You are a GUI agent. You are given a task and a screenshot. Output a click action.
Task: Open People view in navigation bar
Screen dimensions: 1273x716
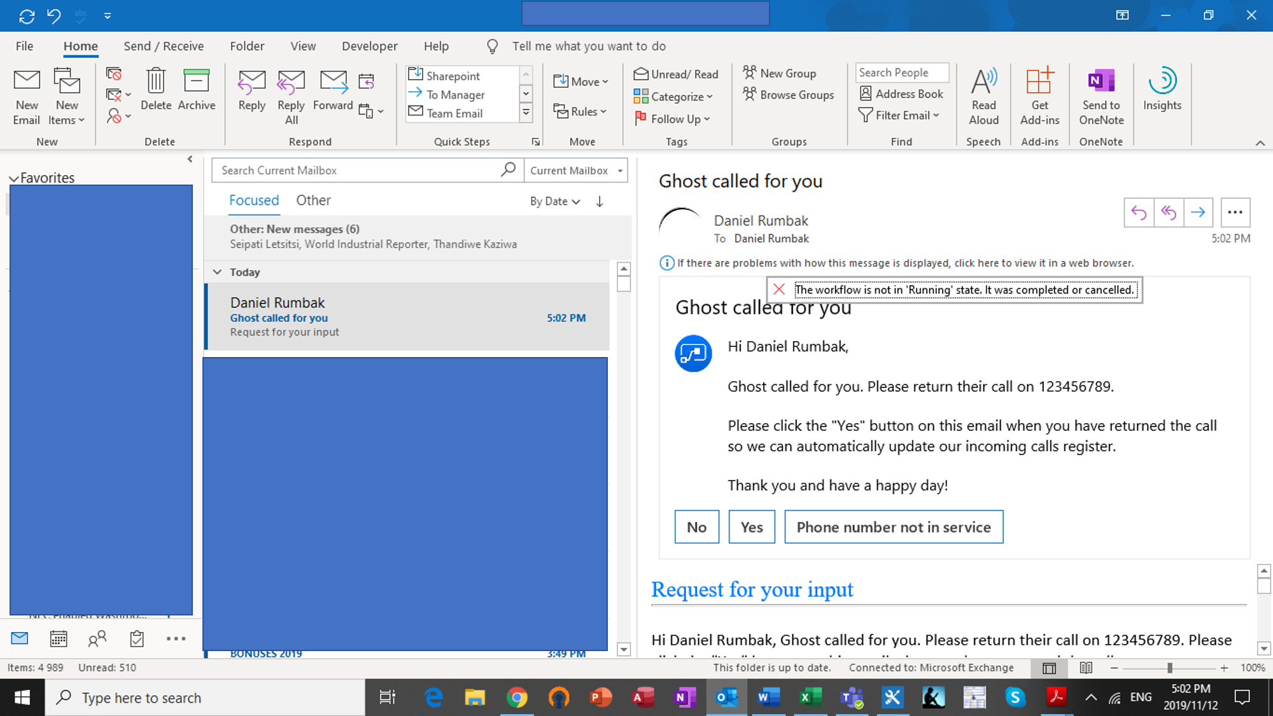(97, 638)
